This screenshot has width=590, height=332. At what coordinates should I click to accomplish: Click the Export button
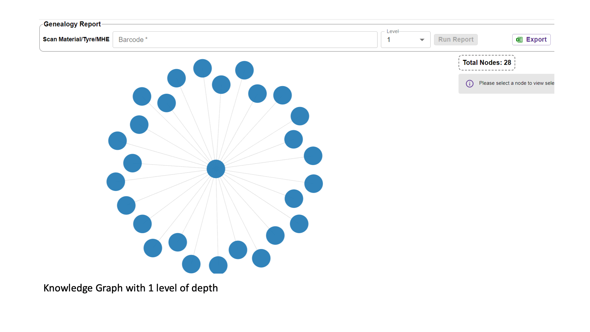click(531, 40)
